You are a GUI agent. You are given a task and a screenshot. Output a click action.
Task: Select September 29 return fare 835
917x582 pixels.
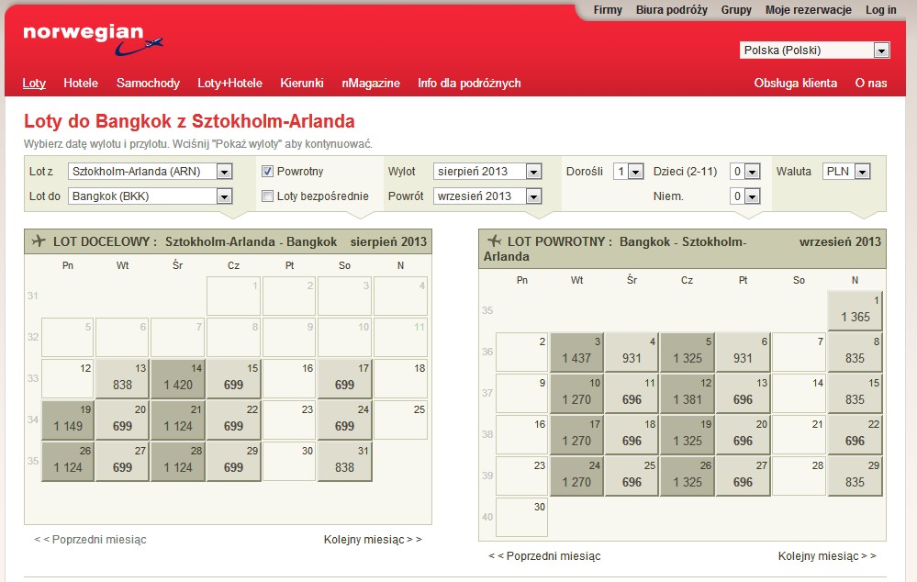point(855,476)
